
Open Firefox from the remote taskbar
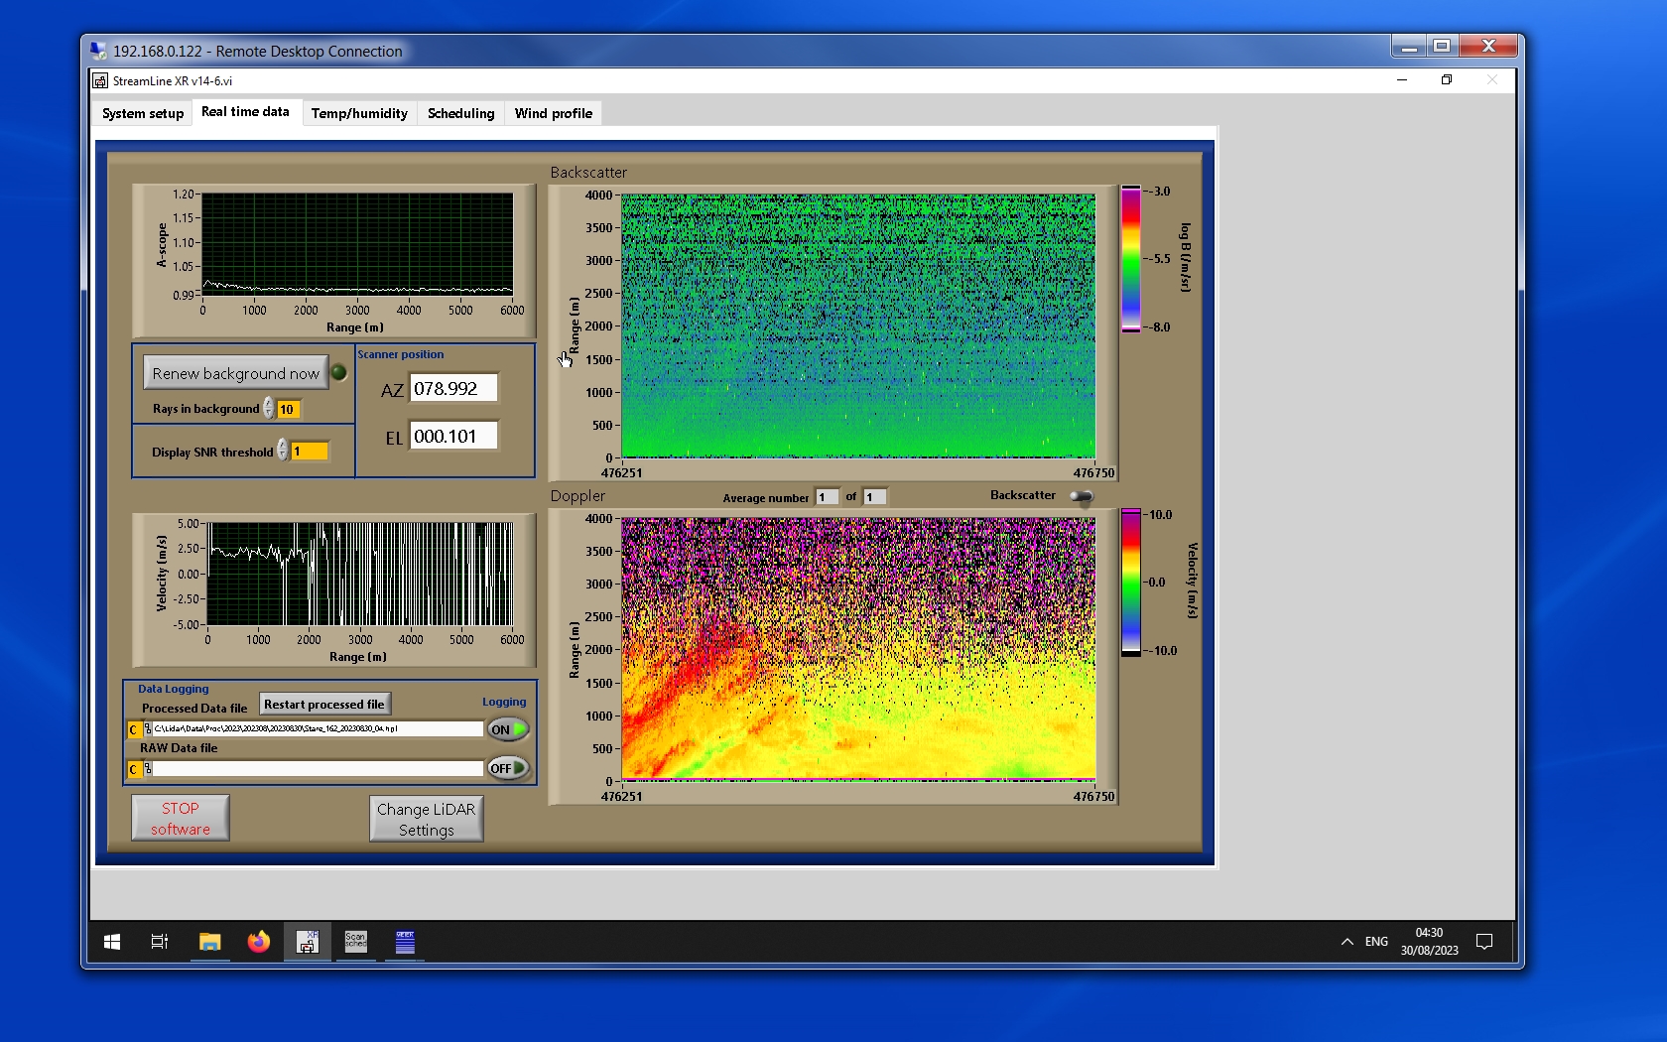pos(259,942)
